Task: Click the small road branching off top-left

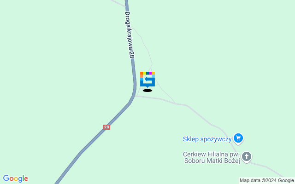Action: [118, 3]
